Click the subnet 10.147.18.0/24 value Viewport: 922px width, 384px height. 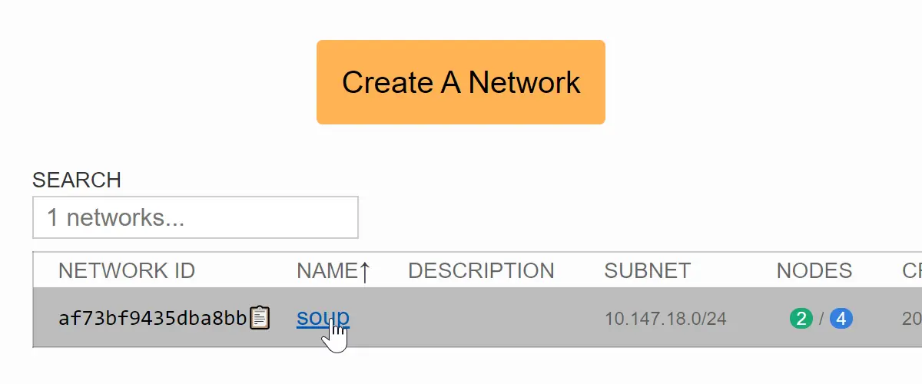665,318
